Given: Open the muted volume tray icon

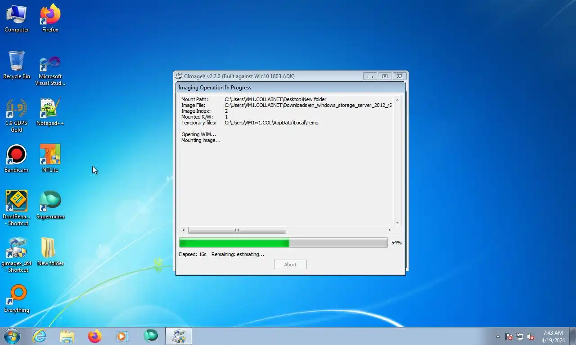Looking at the screenshot, I should pos(531,336).
